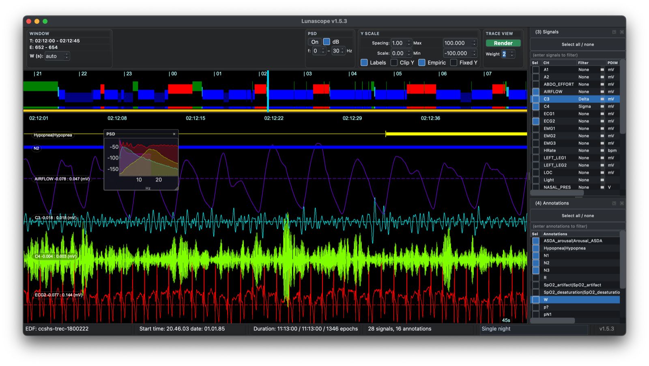The height and width of the screenshot is (366, 649).
Task: Select the SpO2_artifact annotation row
Action: click(575, 285)
